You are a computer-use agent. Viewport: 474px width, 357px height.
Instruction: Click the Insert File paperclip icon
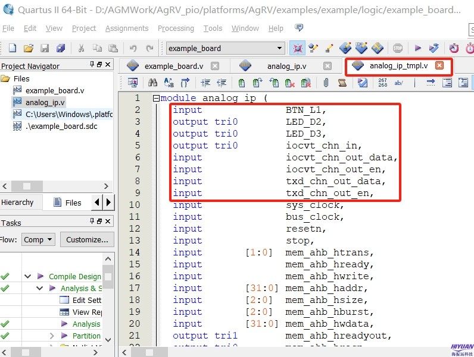point(326,83)
